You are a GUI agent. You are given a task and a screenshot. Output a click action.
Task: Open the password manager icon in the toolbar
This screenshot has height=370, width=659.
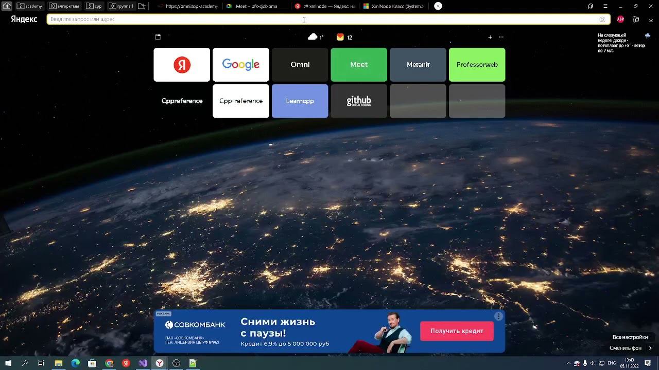click(636, 19)
